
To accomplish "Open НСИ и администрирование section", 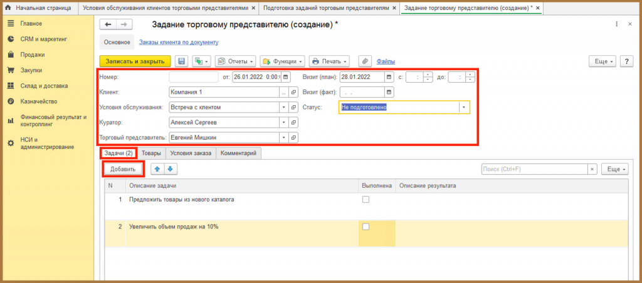I will 47,143.
